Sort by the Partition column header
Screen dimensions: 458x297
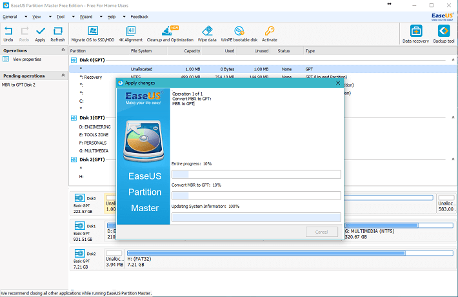tap(99, 51)
